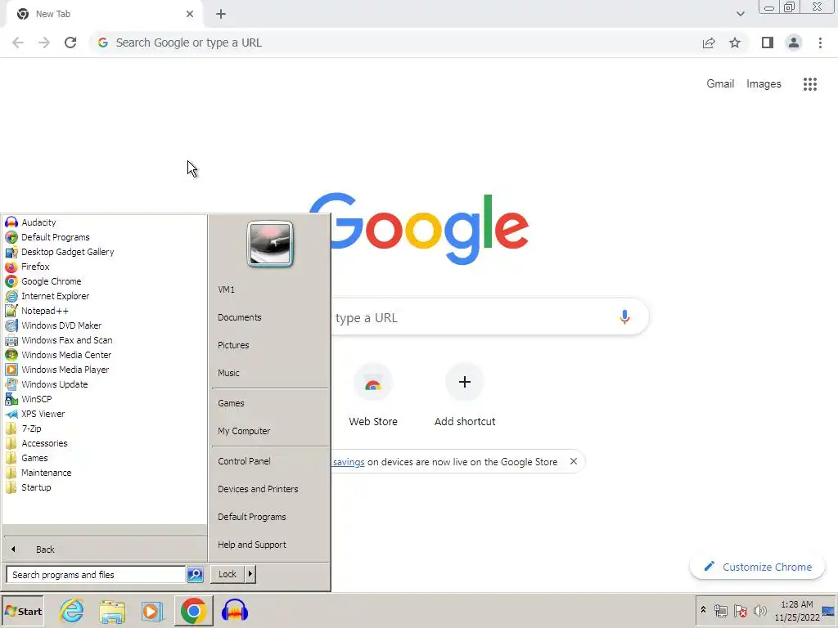Open Windows Explorer from the taskbar
This screenshot has height=628, width=838.
pyautogui.click(x=111, y=611)
